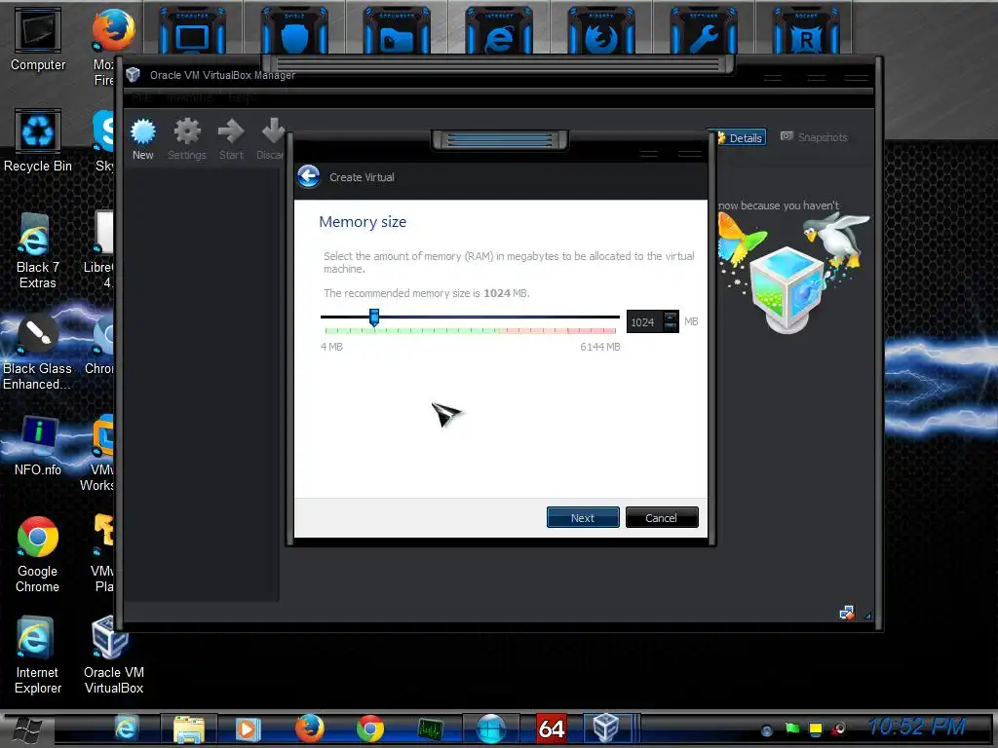The image size is (998, 748).
Task: Open the Computer dock icon at top
Action: tap(192, 32)
